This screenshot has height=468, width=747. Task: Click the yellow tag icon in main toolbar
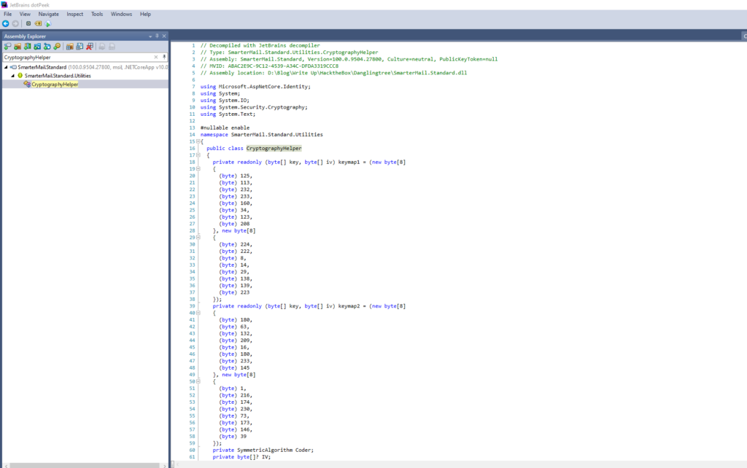pyautogui.click(x=38, y=23)
